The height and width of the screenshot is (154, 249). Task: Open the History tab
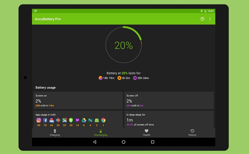tap(192, 133)
